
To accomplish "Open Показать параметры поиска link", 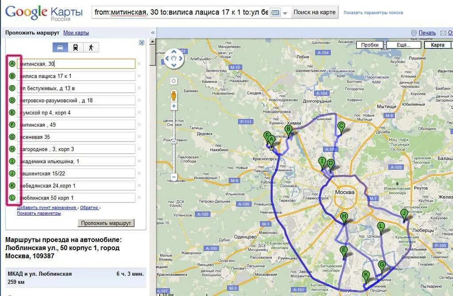I will pyautogui.click(x=373, y=13).
